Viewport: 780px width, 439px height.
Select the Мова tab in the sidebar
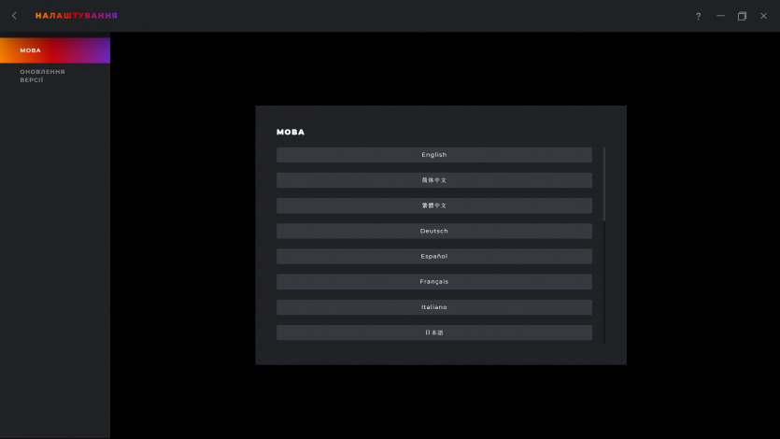pos(54,50)
